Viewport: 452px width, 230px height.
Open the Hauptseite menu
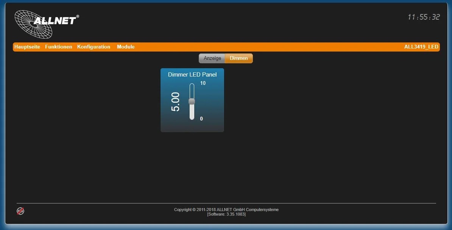click(x=27, y=47)
